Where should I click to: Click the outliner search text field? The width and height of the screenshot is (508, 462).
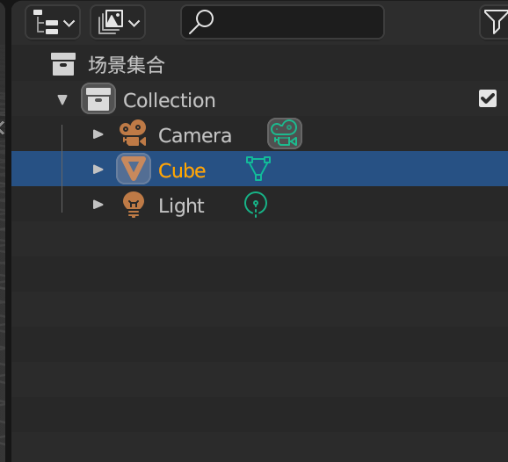tap(282, 22)
